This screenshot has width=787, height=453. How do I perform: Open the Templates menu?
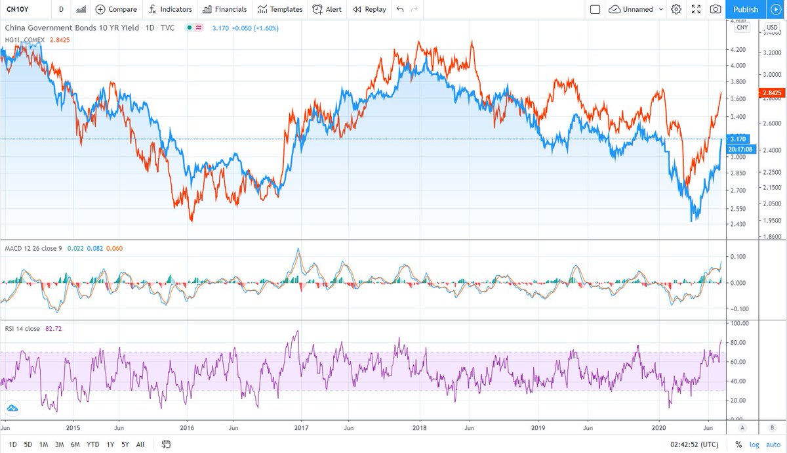(x=280, y=9)
